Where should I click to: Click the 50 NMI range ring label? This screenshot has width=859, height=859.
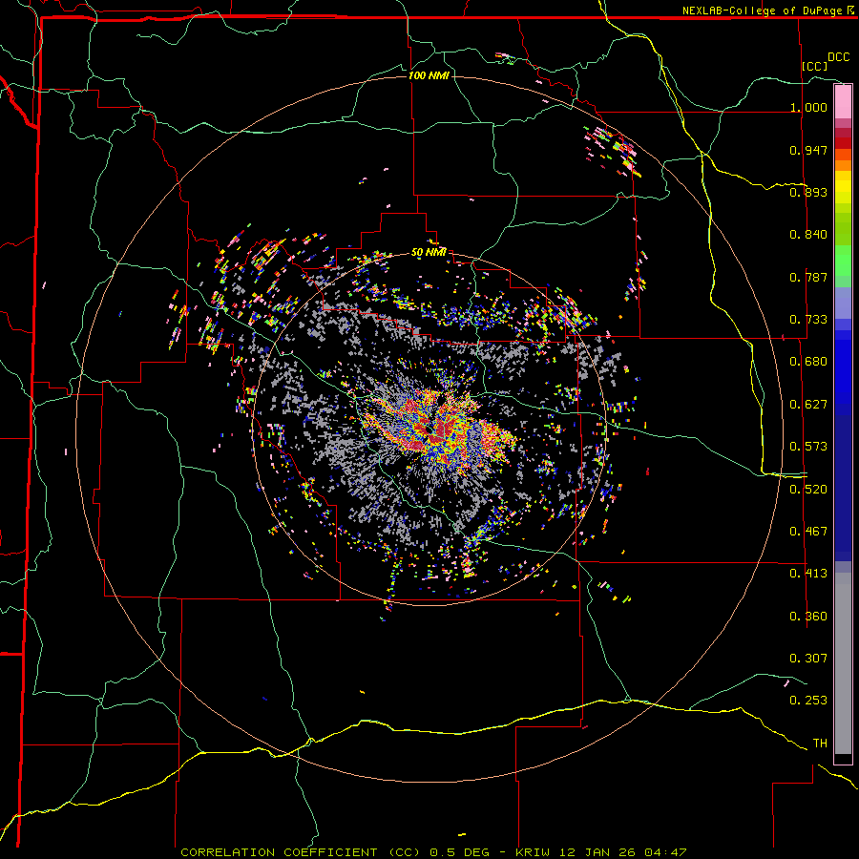pos(429,253)
